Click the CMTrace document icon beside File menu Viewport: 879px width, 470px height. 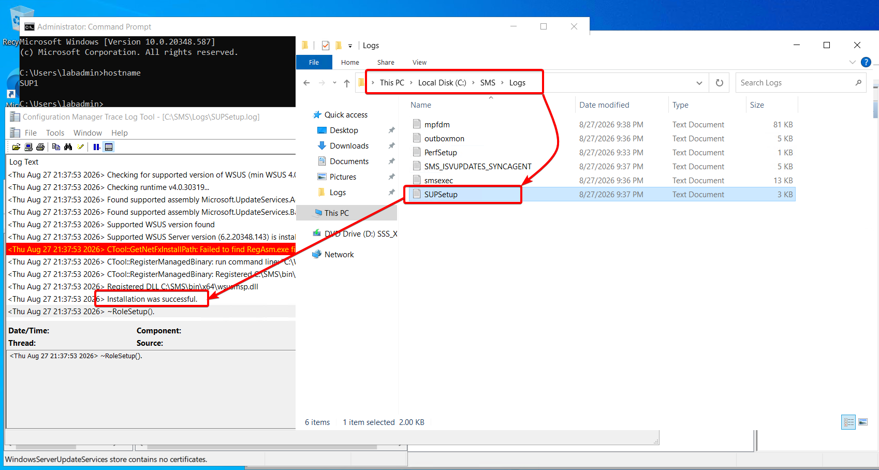16,133
